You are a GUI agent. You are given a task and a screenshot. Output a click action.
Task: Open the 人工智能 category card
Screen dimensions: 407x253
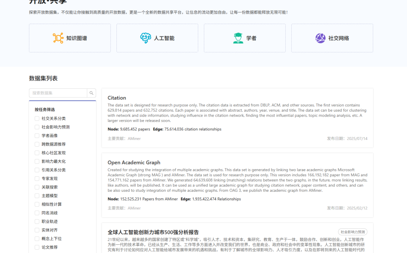(x=157, y=38)
